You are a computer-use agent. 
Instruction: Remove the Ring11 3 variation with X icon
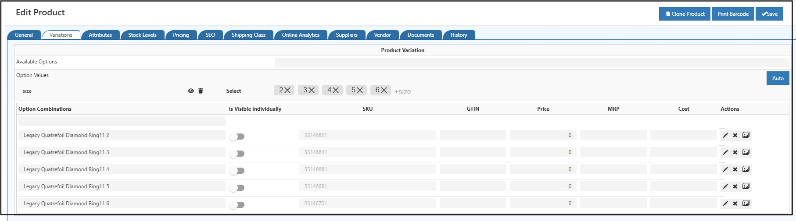[x=735, y=152]
